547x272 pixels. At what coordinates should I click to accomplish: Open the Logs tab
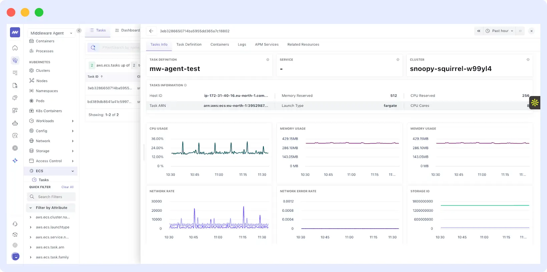pyautogui.click(x=242, y=44)
